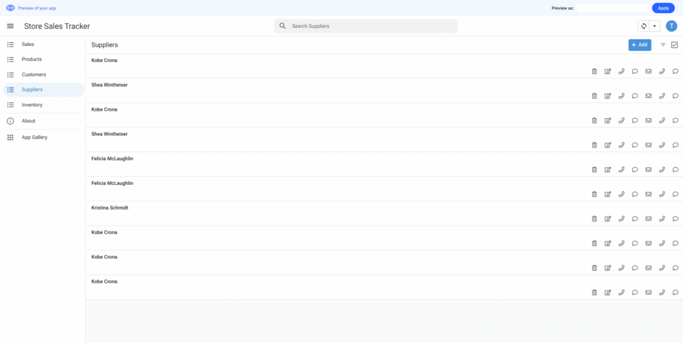
Task: Click the envelope icon in the bottom supplier row
Action: tap(648, 292)
